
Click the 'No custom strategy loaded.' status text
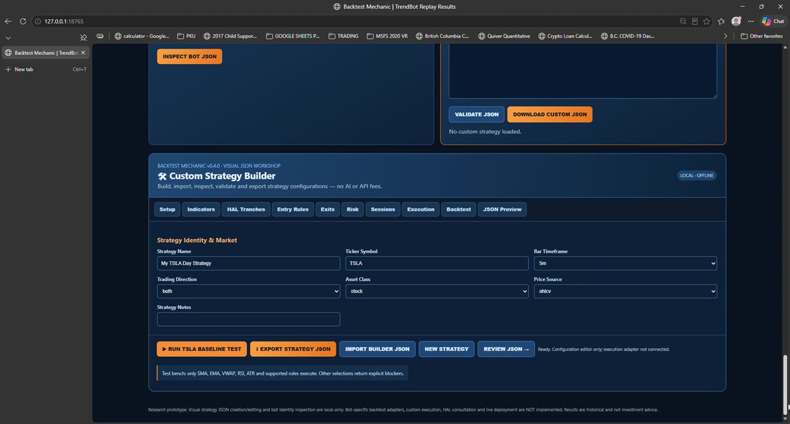[x=485, y=131]
